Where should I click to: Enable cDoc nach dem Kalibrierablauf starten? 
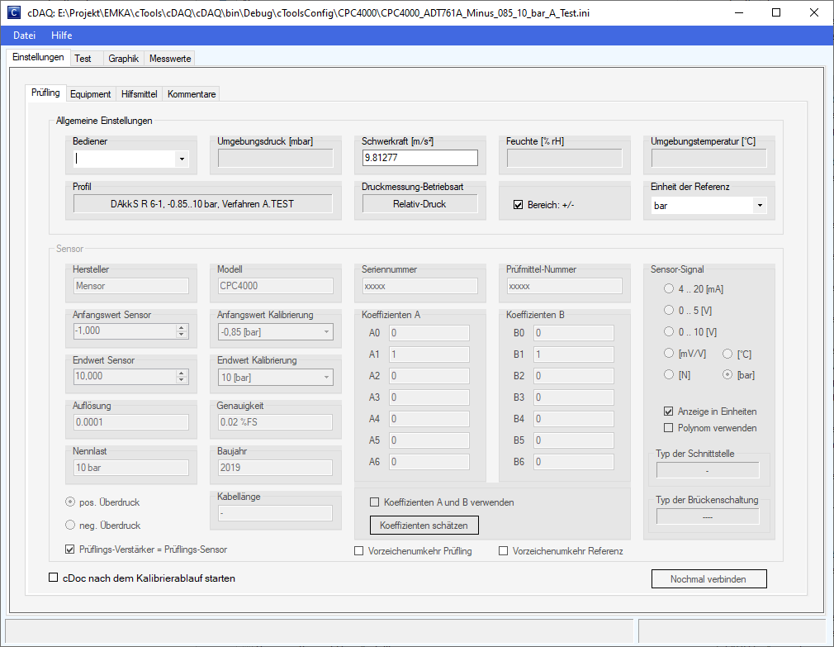54,578
